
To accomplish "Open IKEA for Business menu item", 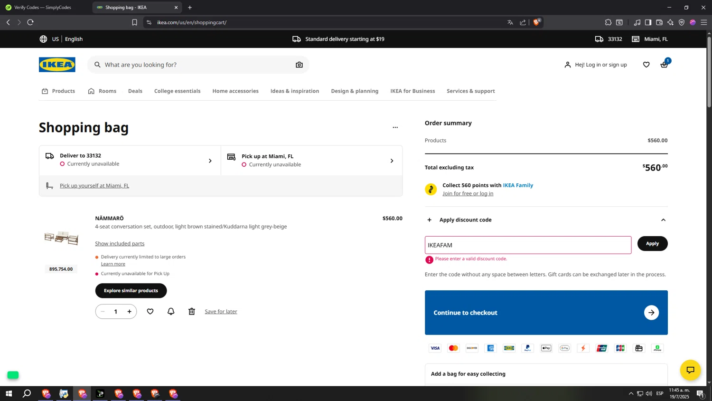I will 412,91.
